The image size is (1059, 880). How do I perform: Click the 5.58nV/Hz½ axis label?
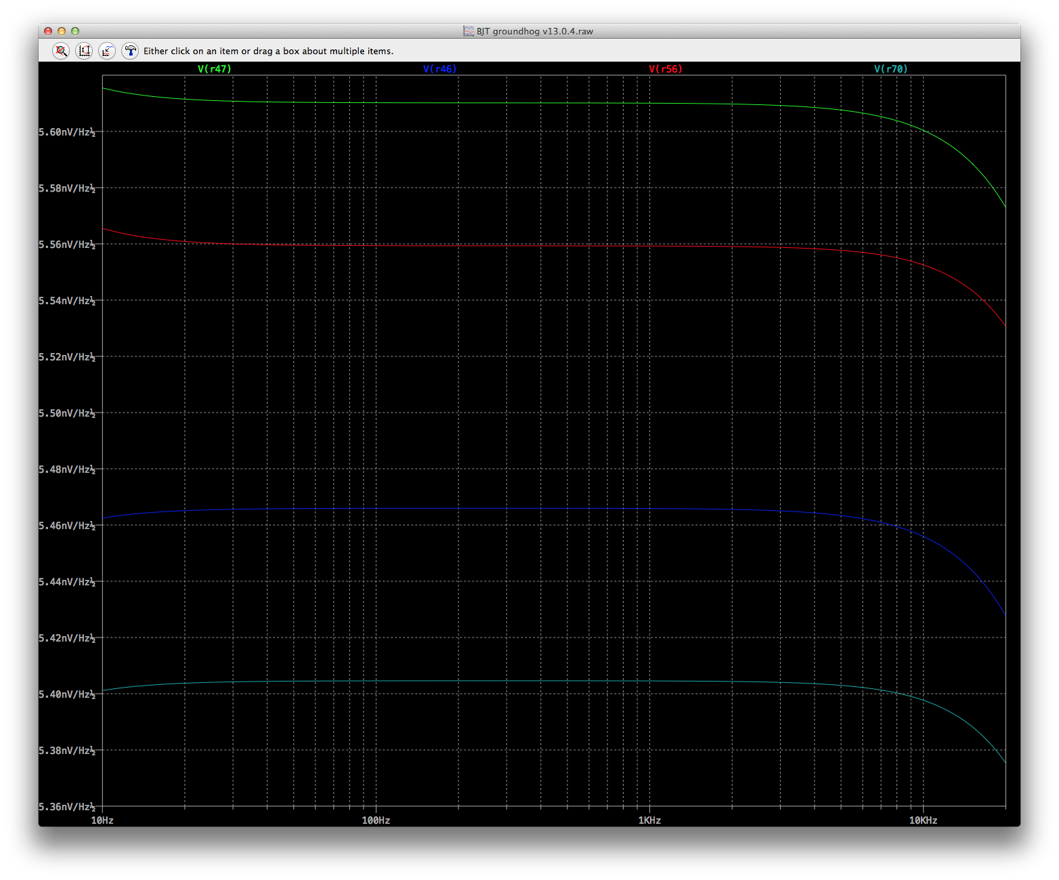tap(67, 188)
